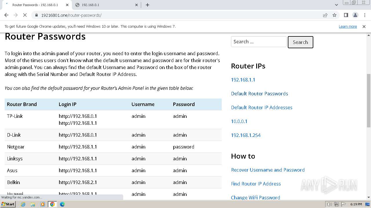Open the volume speaker tray icon
This screenshot has width=371, height=208.
tap(329, 204)
